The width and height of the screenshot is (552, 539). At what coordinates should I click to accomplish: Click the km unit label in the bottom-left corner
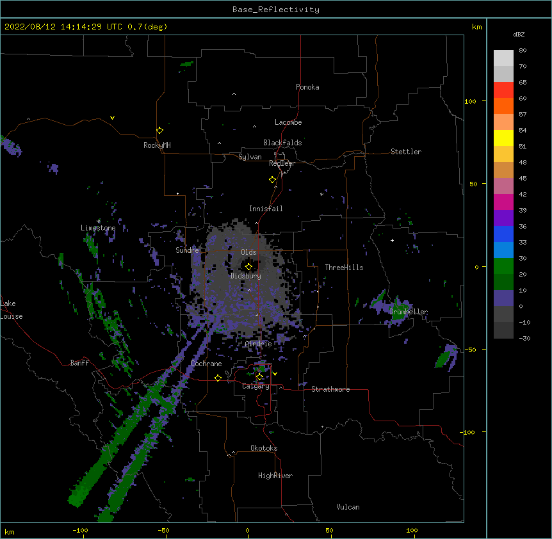[10, 532]
